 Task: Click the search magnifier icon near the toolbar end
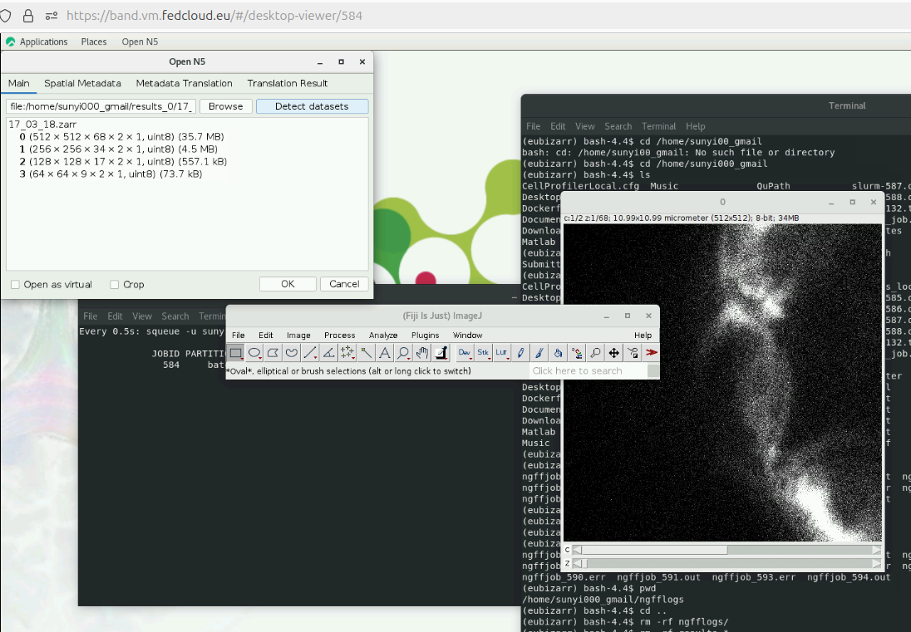pyautogui.click(x=595, y=353)
